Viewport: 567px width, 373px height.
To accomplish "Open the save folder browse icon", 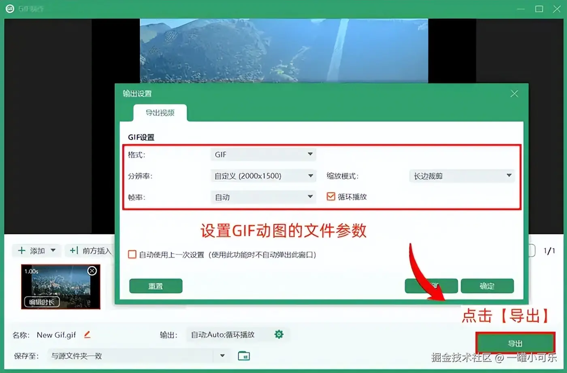I will click(244, 356).
